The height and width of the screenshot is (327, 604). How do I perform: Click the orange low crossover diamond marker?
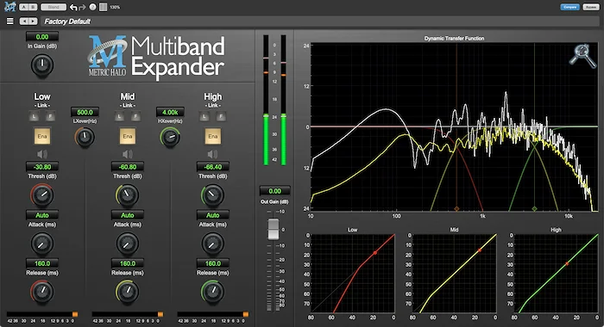pyautogui.click(x=456, y=208)
